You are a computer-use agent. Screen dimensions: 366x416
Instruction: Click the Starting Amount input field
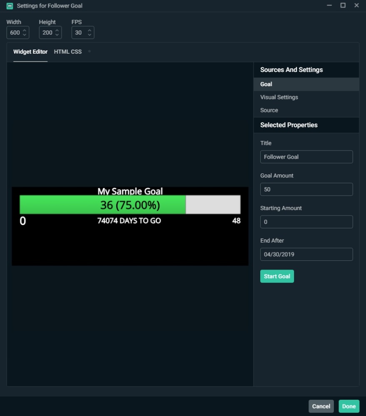(306, 222)
